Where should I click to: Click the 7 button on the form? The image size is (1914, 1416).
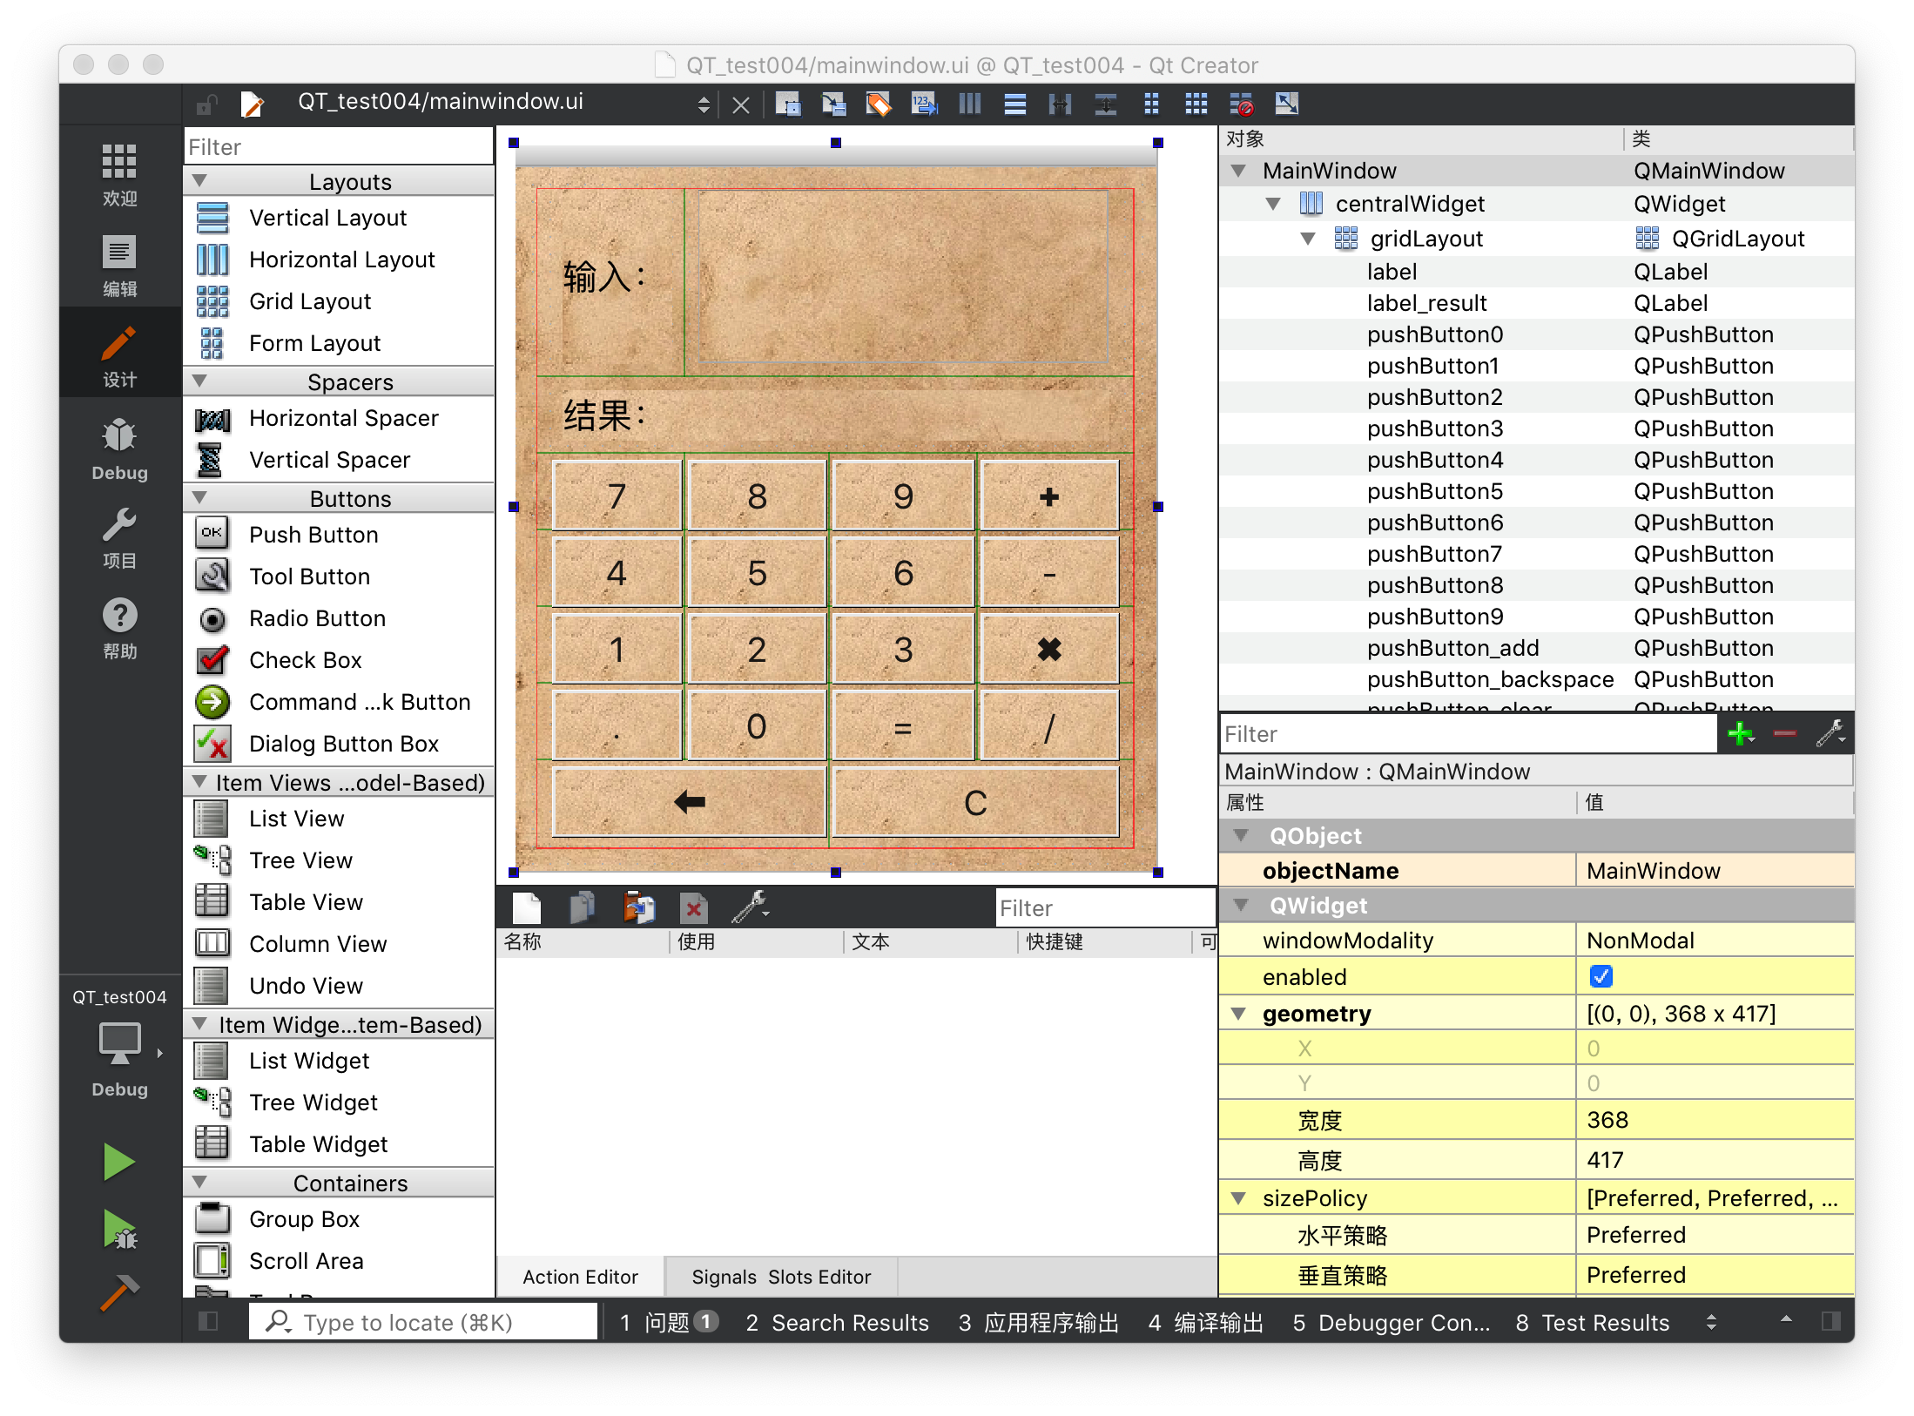pyautogui.click(x=617, y=496)
